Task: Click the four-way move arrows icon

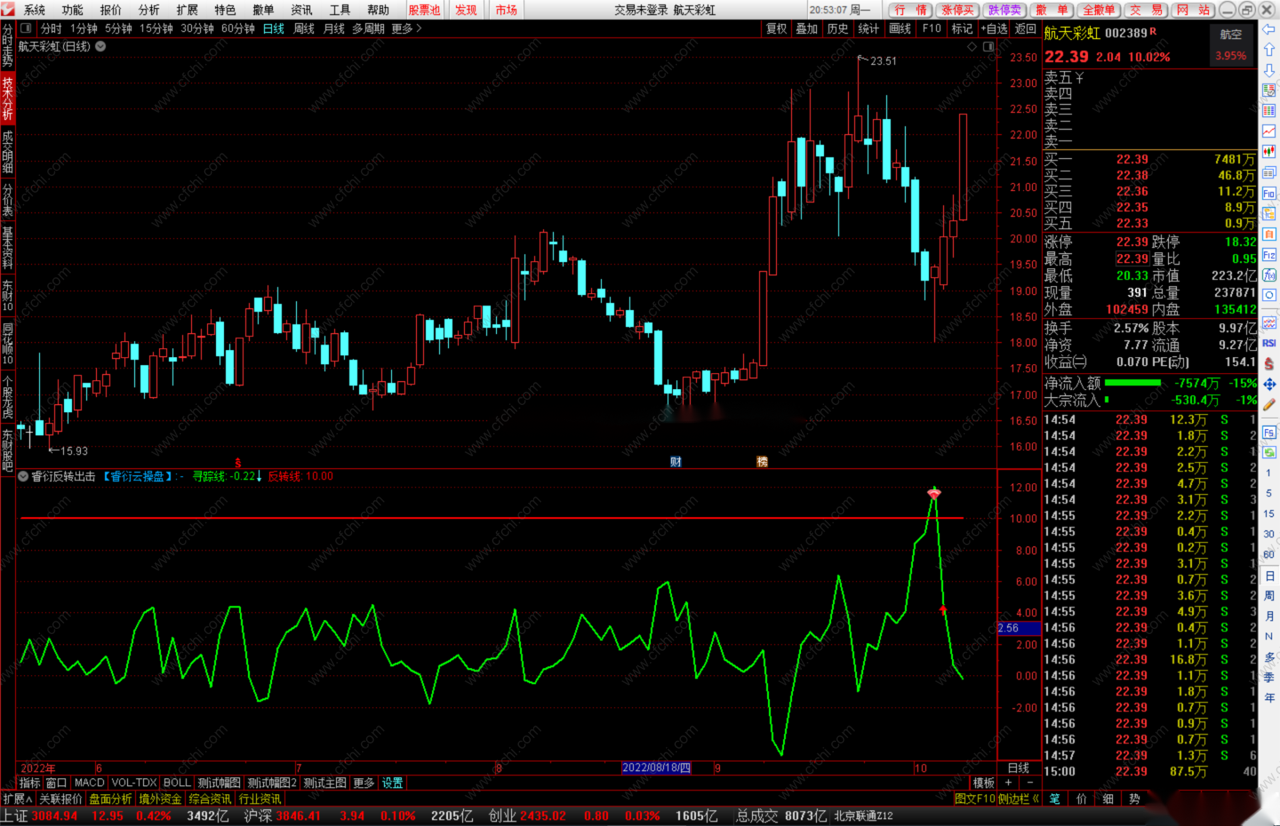Action: point(1268,385)
